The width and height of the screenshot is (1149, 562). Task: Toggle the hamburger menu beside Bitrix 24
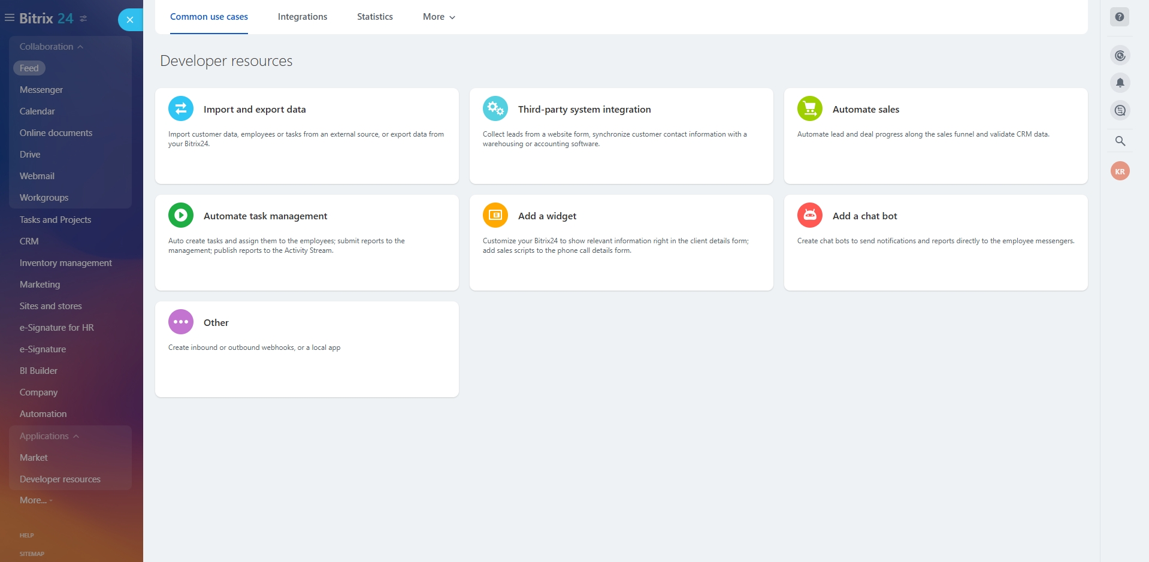10,18
